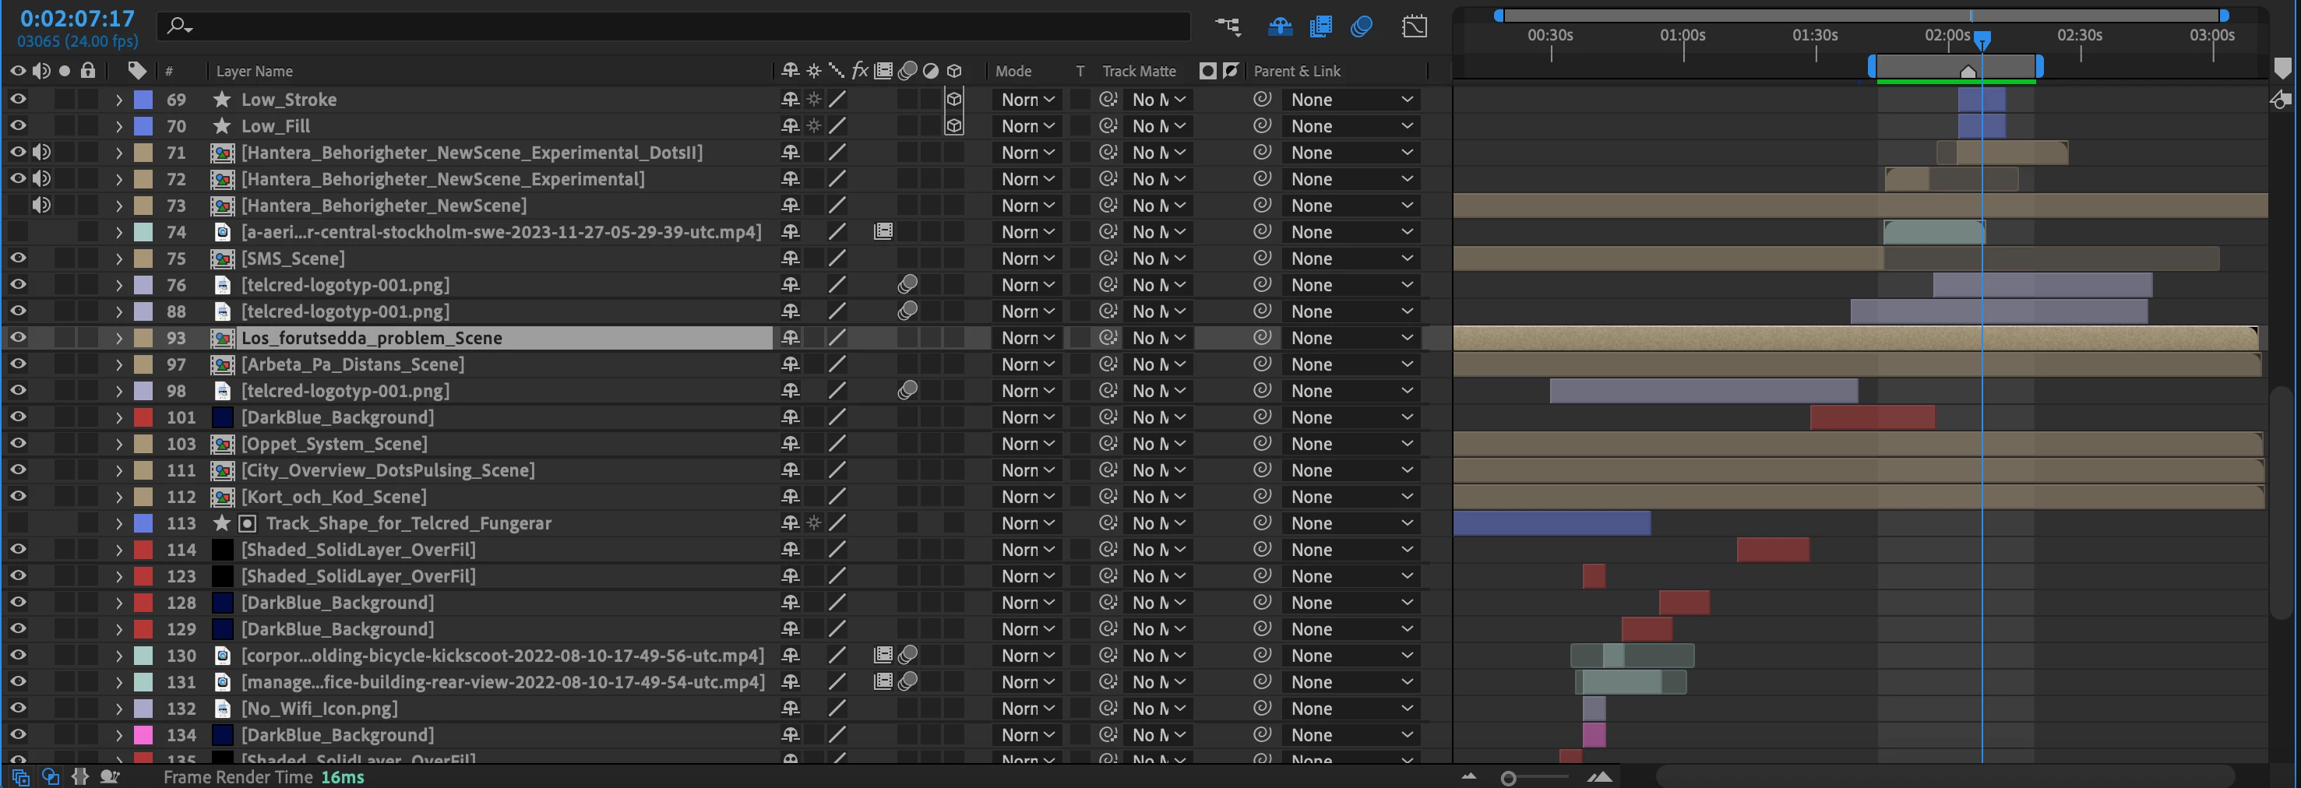This screenshot has width=2301, height=788.
Task: Click the pink label swatch of layer 134
Action: (x=143, y=735)
